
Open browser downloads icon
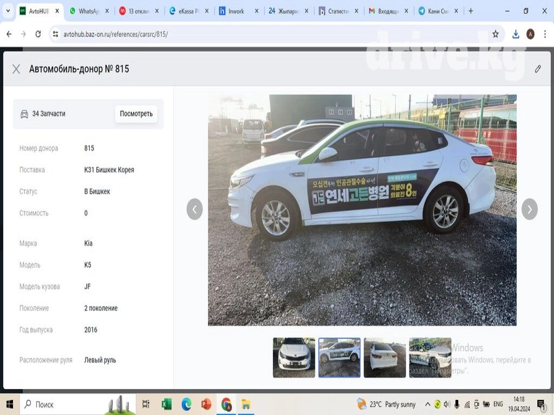click(516, 34)
